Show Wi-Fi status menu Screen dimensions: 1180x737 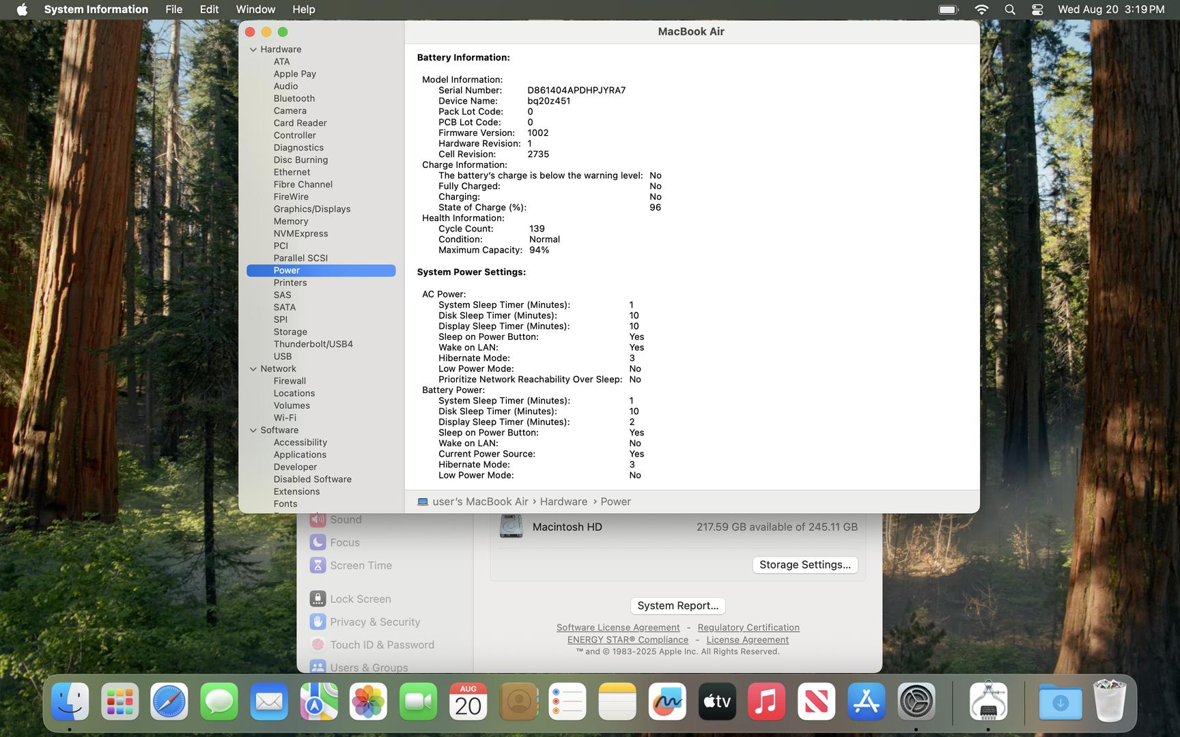[981, 10]
